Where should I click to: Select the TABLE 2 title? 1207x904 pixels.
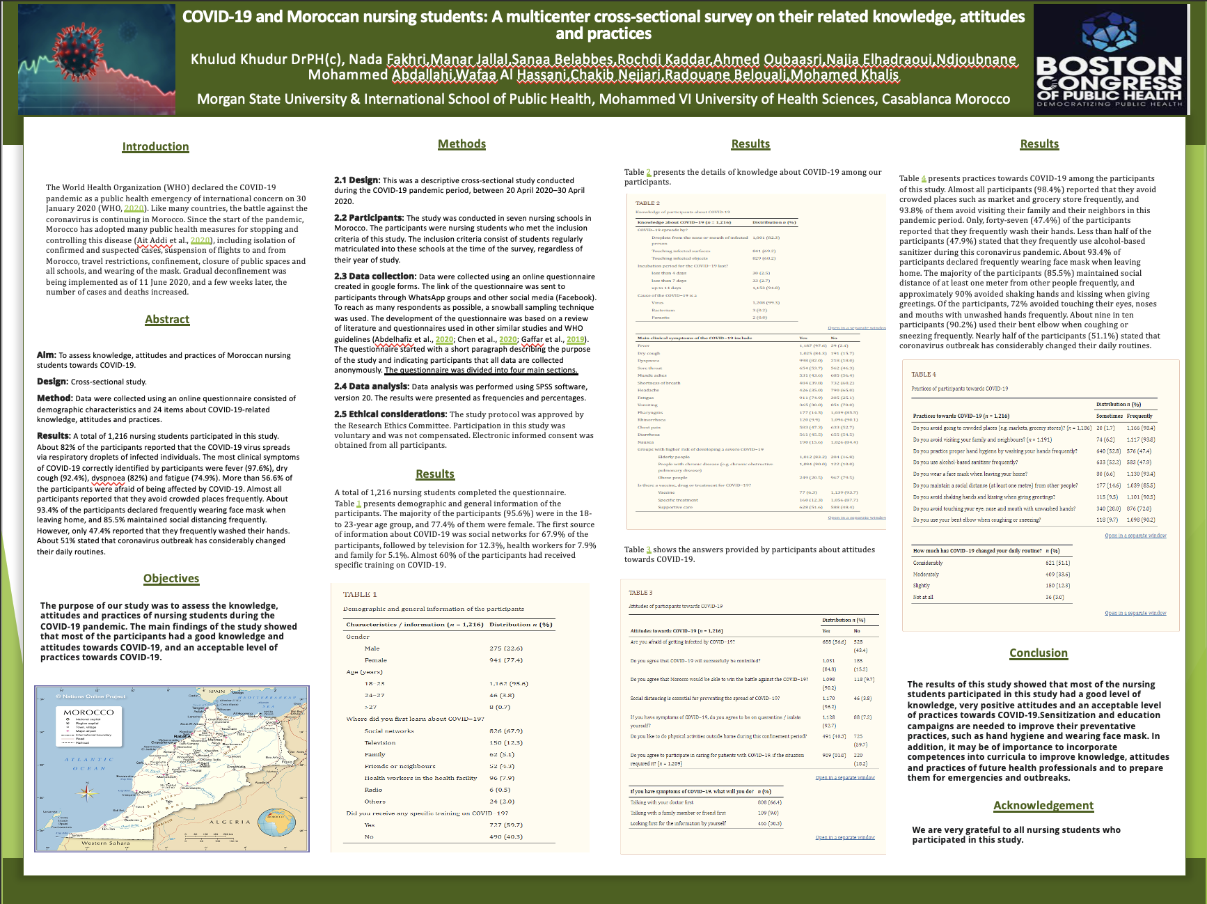click(647, 203)
